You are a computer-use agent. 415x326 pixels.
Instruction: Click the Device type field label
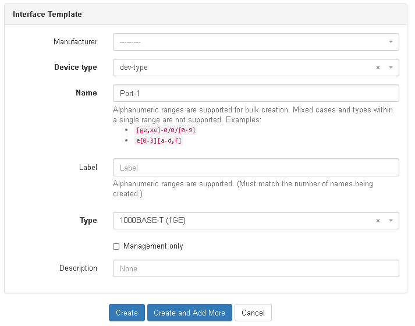click(x=76, y=68)
